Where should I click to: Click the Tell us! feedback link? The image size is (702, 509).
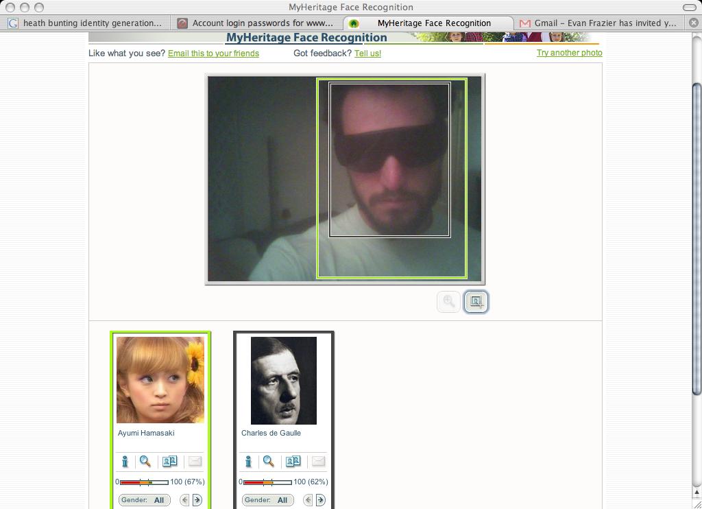tap(367, 54)
